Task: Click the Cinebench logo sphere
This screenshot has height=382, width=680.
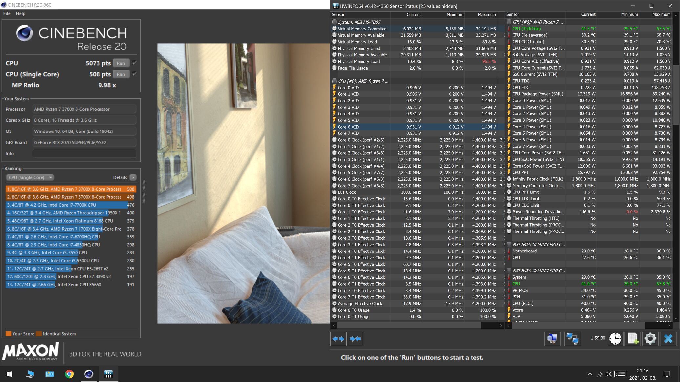Action: click(x=25, y=33)
